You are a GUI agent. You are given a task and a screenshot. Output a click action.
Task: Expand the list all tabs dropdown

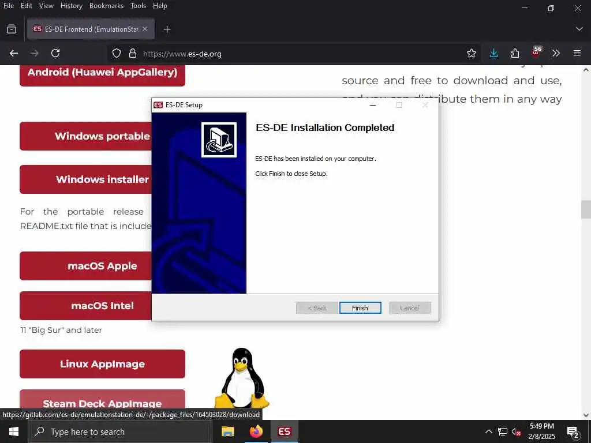pos(579,29)
